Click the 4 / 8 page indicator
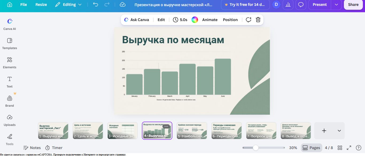Screen dimensions: 365x156 [x=329, y=148]
